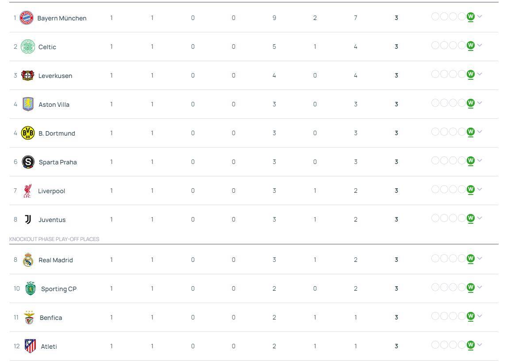
Task: Click the Real Madrid crest
Action: (28, 260)
